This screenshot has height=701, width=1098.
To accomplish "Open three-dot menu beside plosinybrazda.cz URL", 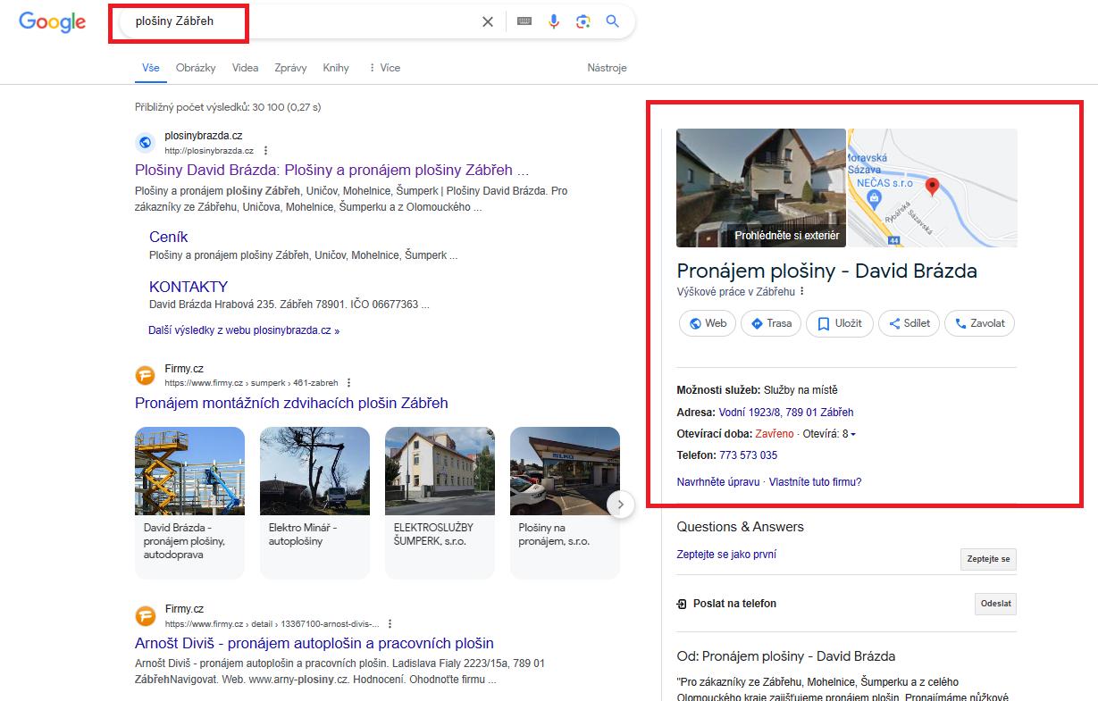I will (x=265, y=151).
